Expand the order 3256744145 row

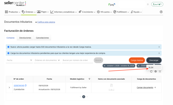(9, 88)
